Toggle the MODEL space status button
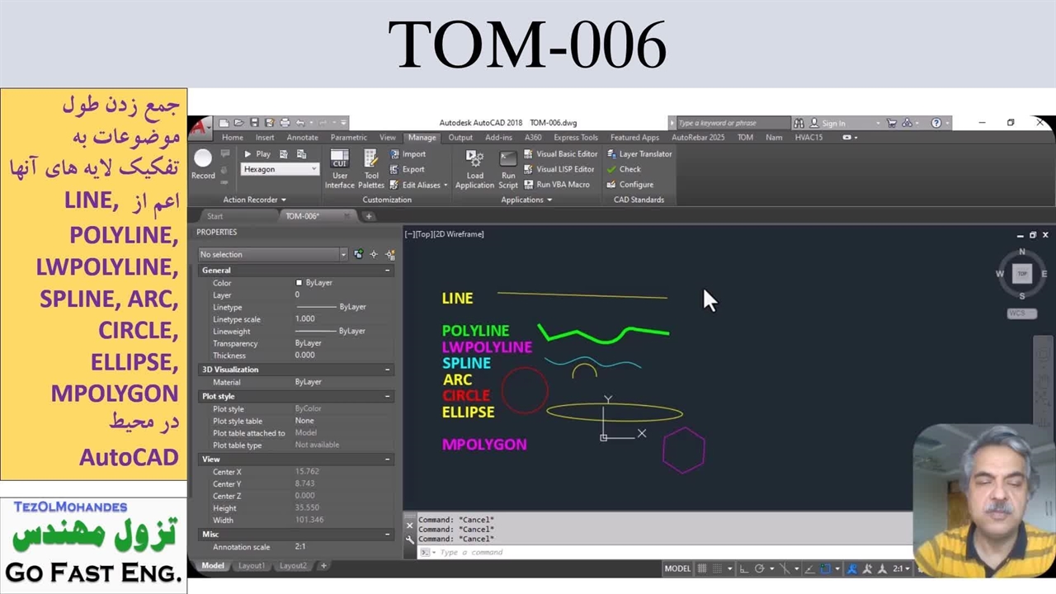 [x=677, y=568]
